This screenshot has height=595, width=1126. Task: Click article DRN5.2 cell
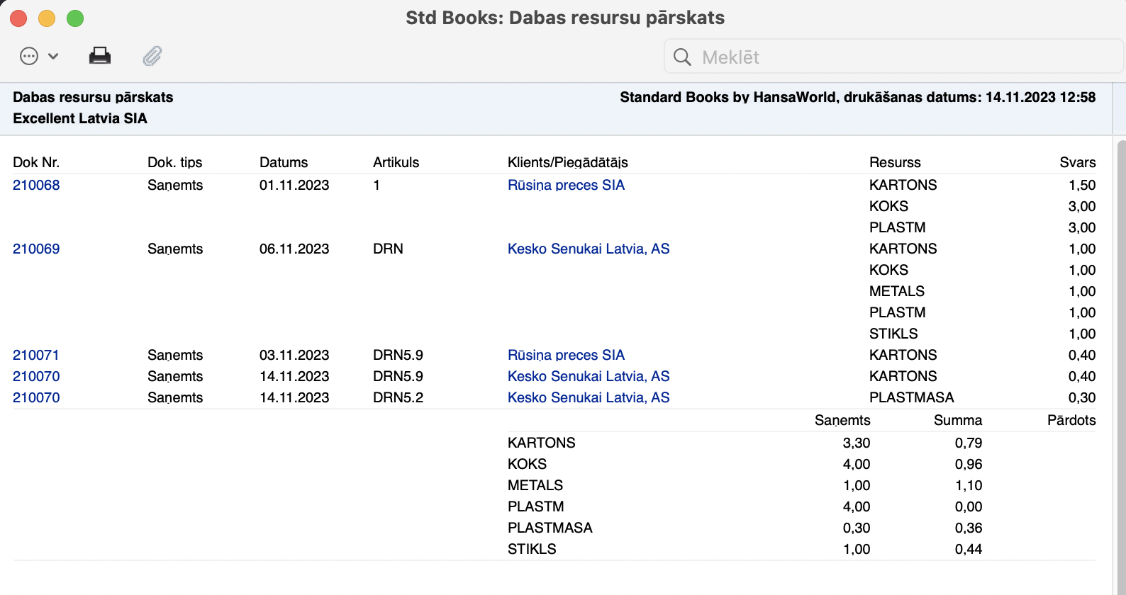[x=398, y=397]
